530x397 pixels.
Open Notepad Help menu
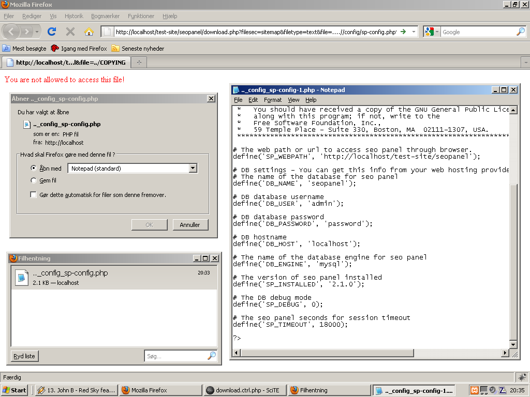point(311,100)
